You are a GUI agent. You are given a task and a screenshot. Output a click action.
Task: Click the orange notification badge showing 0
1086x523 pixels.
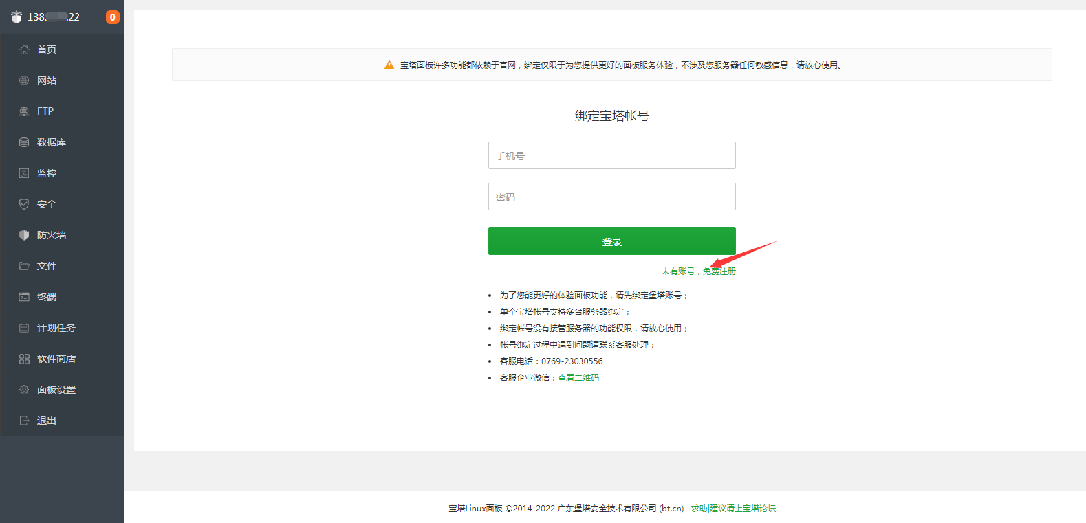(112, 17)
